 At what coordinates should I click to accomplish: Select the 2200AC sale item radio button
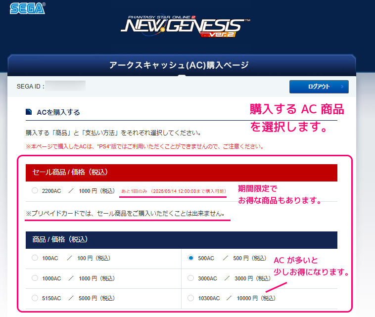[x=35, y=190]
